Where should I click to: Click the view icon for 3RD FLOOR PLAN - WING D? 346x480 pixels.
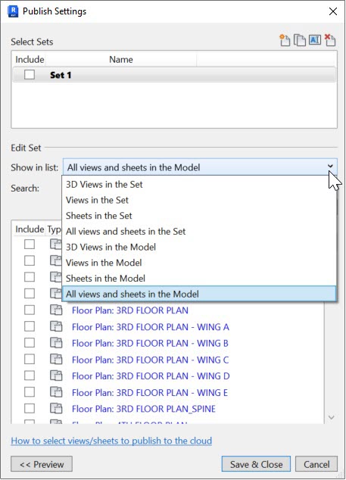pyautogui.click(x=56, y=376)
